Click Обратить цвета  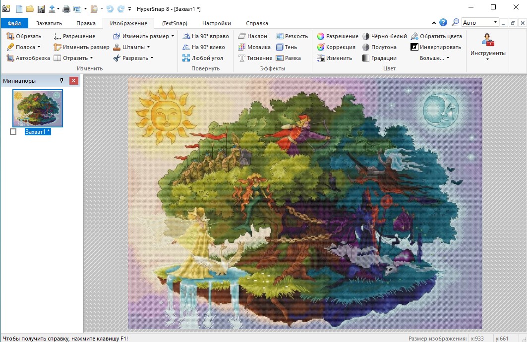pyautogui.click(x=436, y=36)
